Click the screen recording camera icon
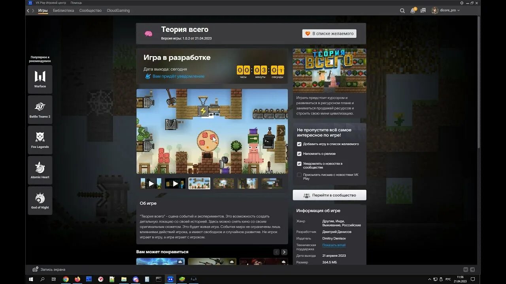 pos(35,269)
